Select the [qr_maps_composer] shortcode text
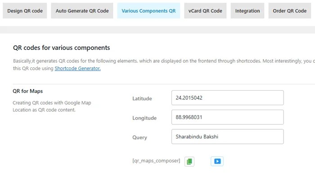The width and height of the screenshot is (315, 173). [x=156, y=161]
